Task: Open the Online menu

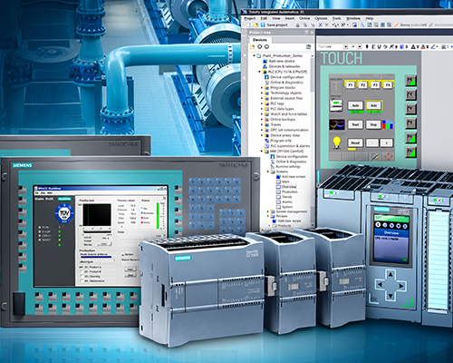Action: coord(304,18)
